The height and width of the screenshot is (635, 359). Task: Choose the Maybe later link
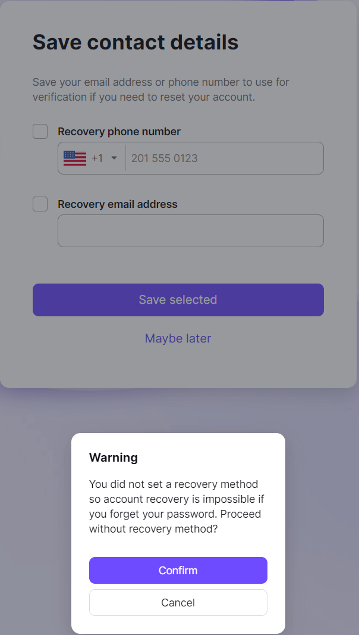[178, 338]
